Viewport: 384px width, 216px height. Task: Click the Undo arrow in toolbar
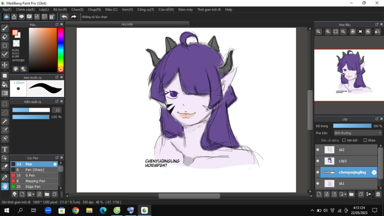64,17
